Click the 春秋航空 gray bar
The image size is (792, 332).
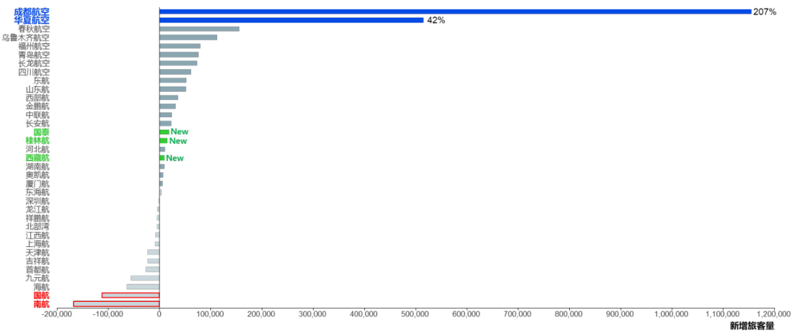[199, 29]
